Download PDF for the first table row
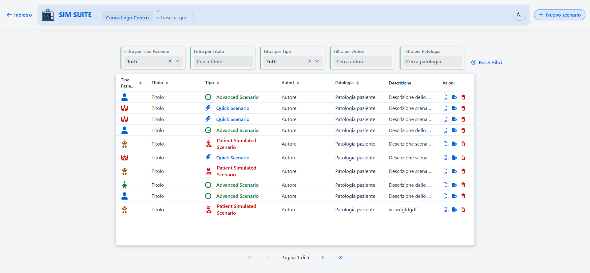The width and height of the screenshot is (590, 273). click(446, 97)
